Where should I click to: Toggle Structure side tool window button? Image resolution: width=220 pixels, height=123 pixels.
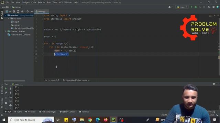point(2,90)
